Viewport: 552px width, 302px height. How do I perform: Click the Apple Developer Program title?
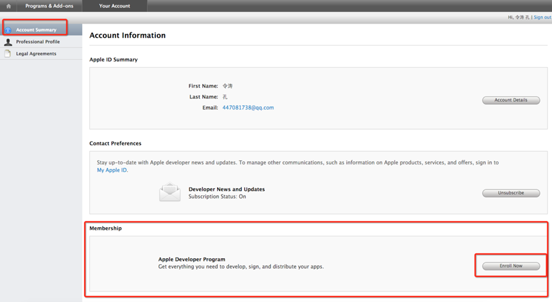(x=192, y=259)
